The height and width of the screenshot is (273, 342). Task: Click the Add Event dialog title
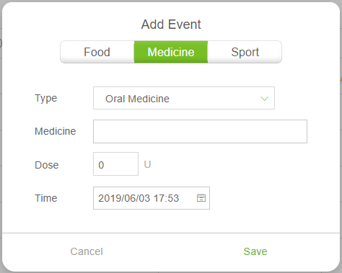[x=171, y=24]
